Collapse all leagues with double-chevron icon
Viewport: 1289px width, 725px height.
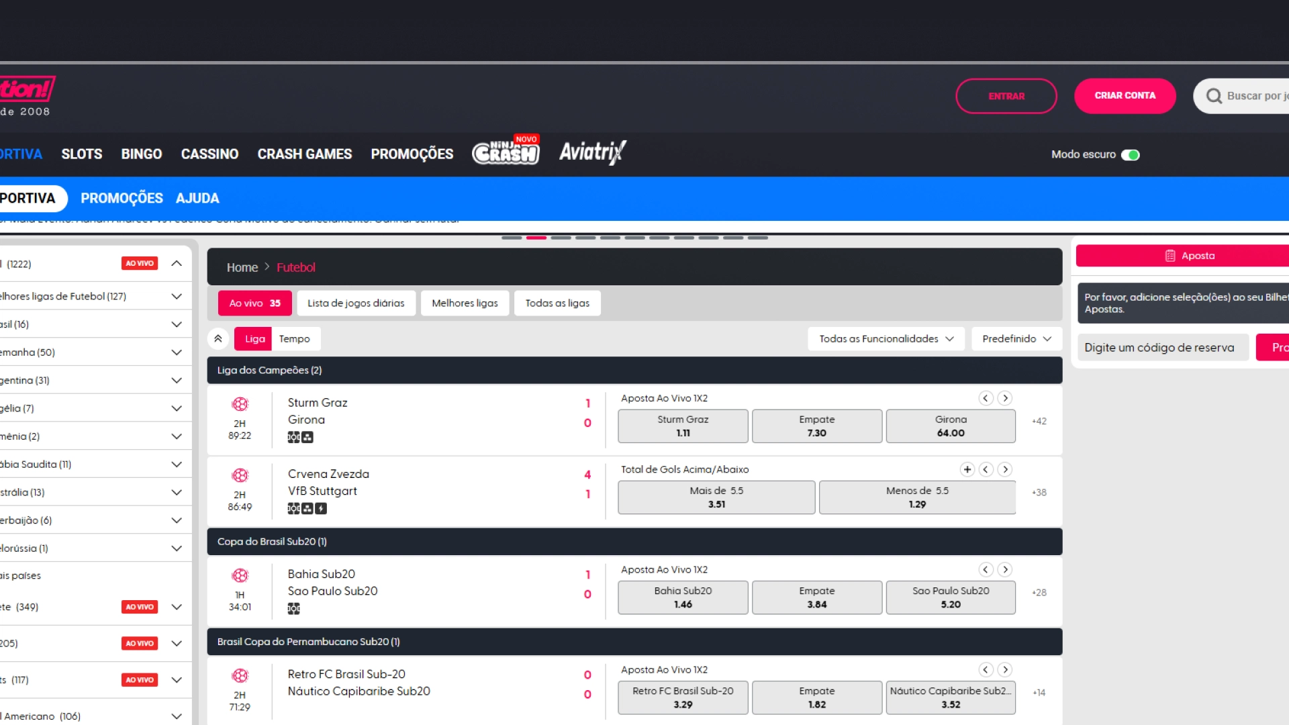click(218, 339)
